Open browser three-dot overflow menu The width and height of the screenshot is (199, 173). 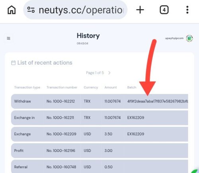187,10
